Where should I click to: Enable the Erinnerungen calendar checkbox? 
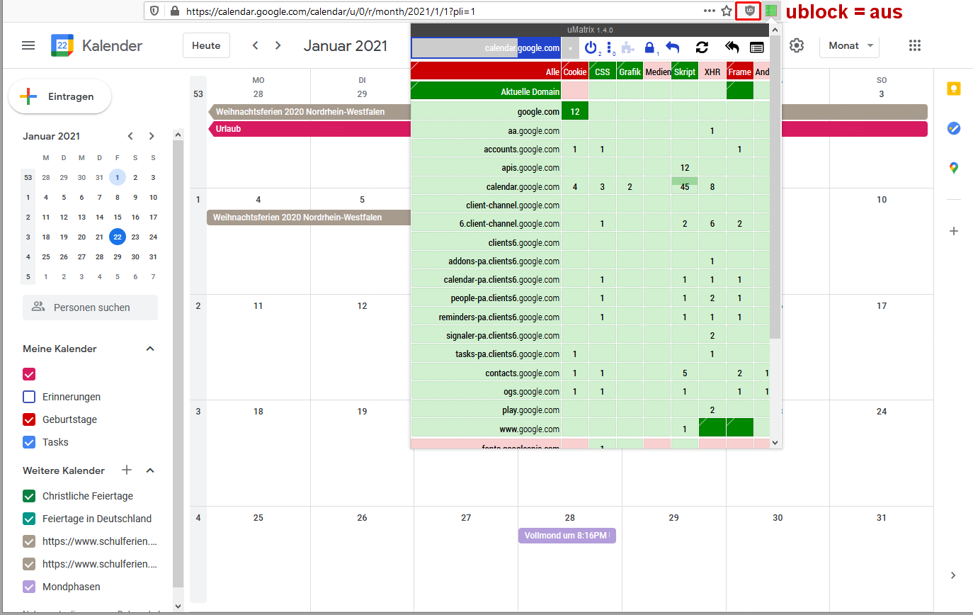coord(29,397)
